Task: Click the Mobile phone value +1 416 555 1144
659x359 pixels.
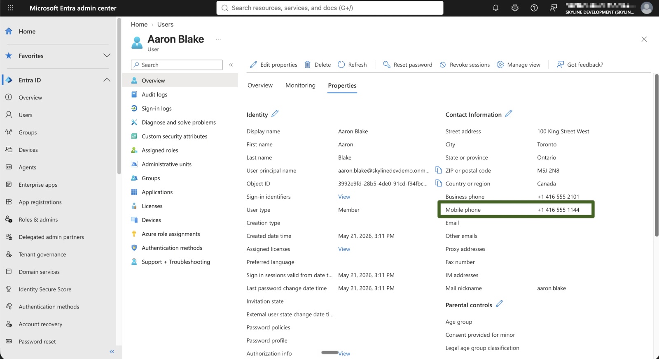Action: pyautogui.click(x=558, y=210)
